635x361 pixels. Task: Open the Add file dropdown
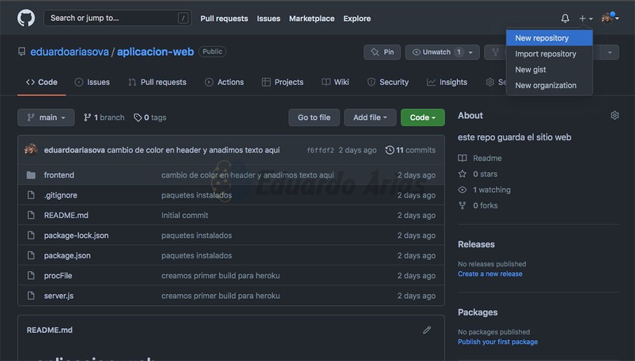pos(370,117)
